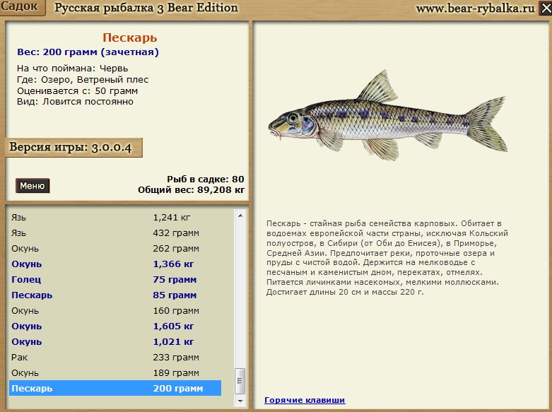
Task: Select Окунь 189 грамм row
Action: (115, 372)
